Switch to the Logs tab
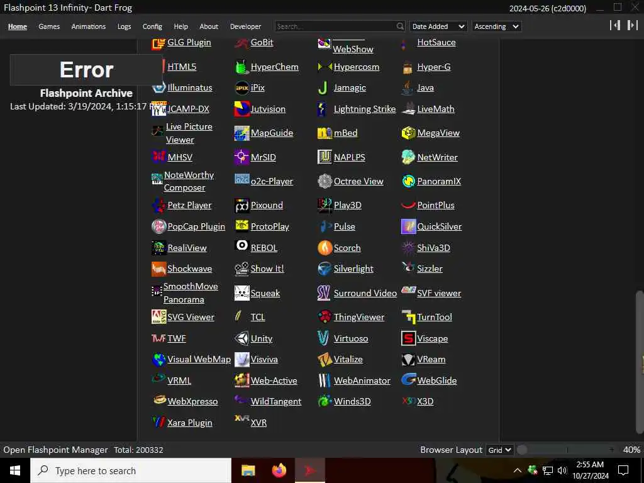The width and height of the screenshot is (644, 483). click(x=124, y=26)
